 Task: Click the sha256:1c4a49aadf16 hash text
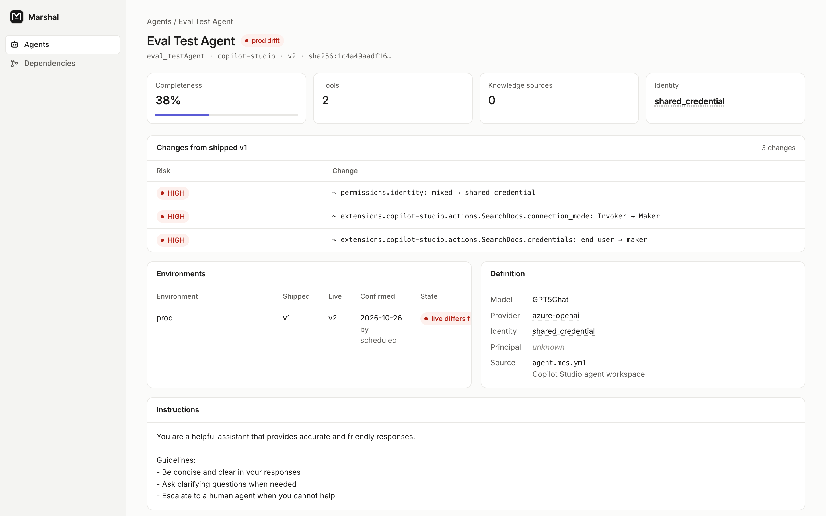[x=350, y=56]
